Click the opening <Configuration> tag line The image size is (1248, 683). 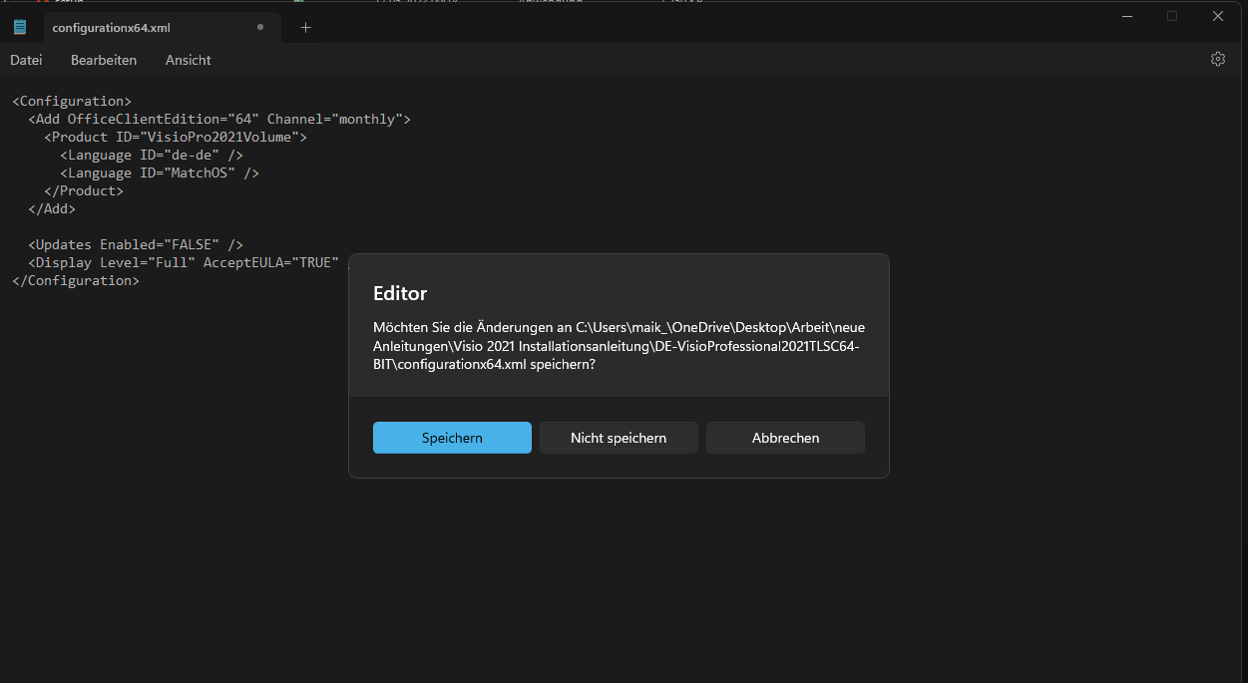(72, 102)
